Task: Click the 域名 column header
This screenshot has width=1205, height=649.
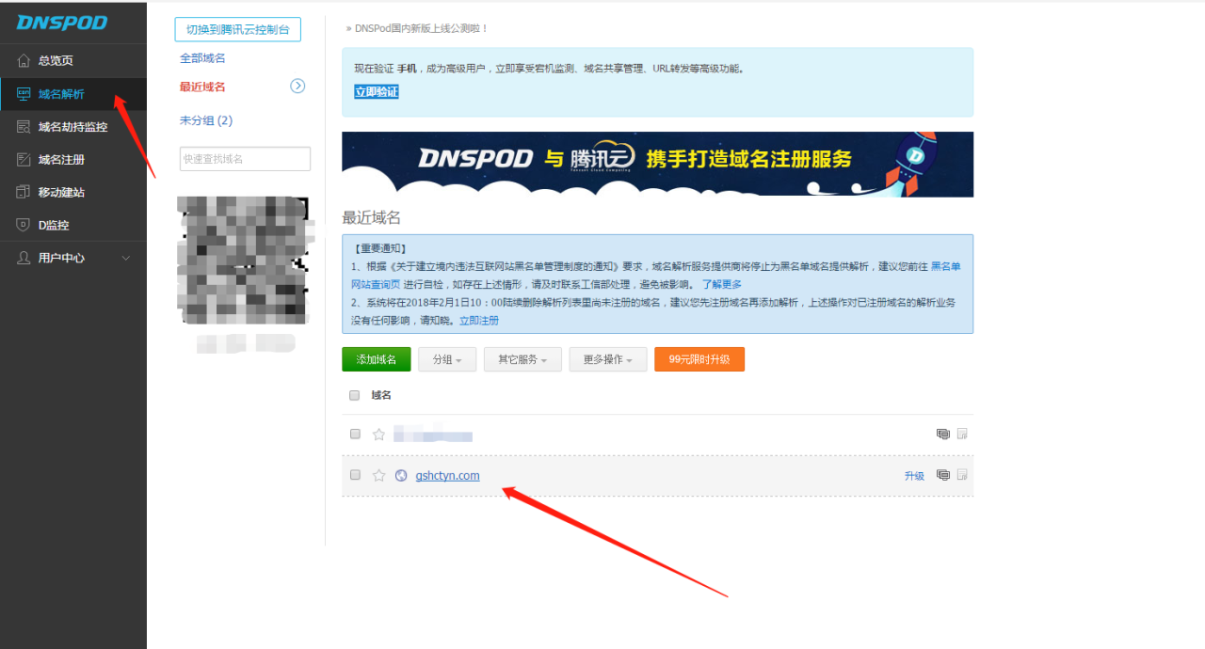Action: pyautogui.click(x=381, y=395)
